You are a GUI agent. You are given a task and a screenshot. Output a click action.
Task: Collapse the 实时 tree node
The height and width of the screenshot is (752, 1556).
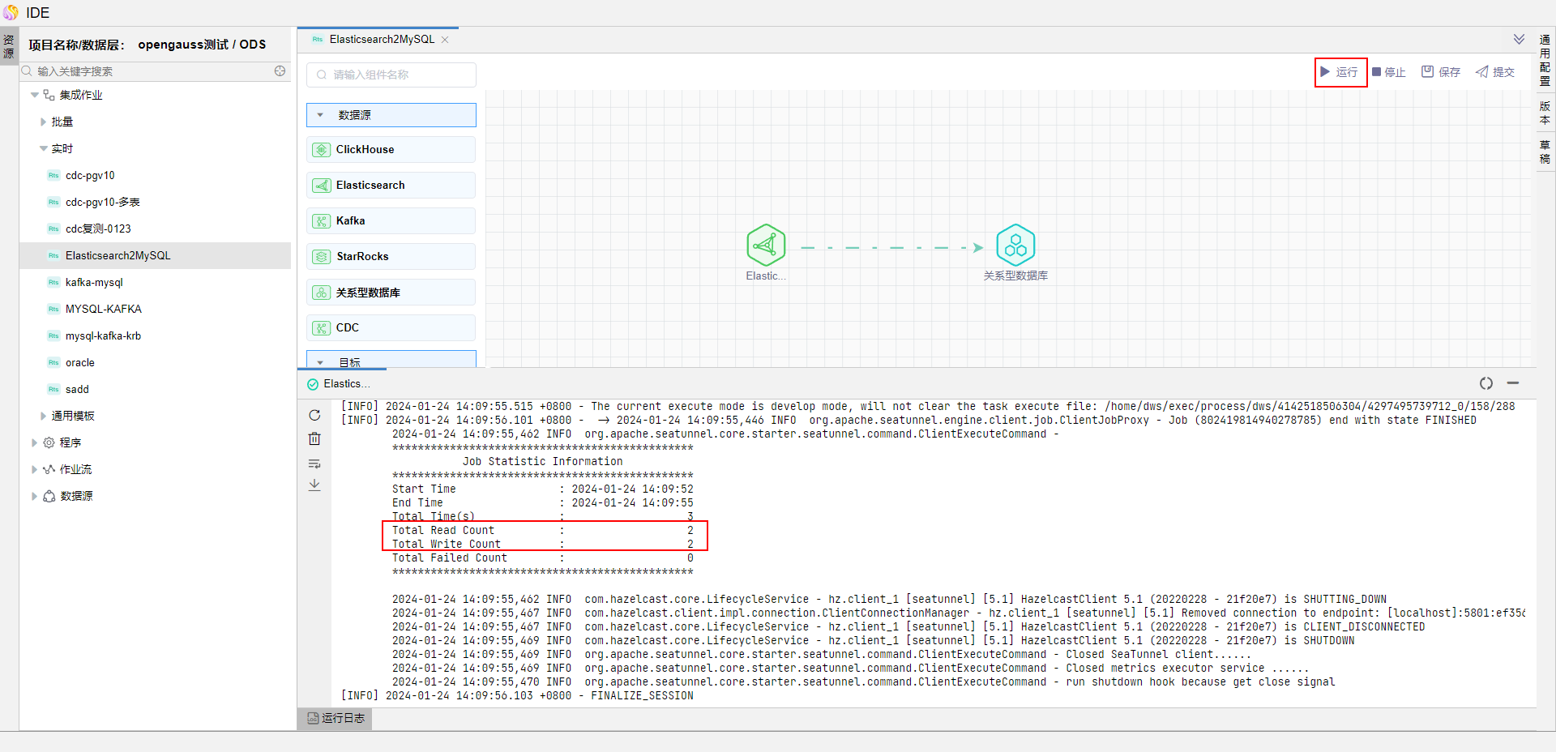tap(44, 148)
